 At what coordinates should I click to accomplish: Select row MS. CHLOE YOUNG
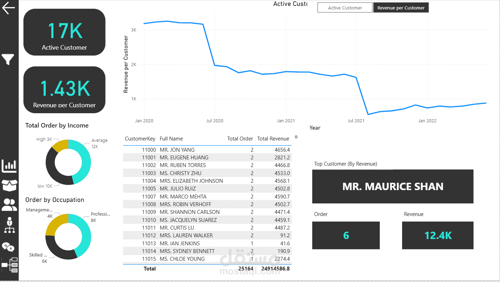pyautogui.click(x=207, y=259)
